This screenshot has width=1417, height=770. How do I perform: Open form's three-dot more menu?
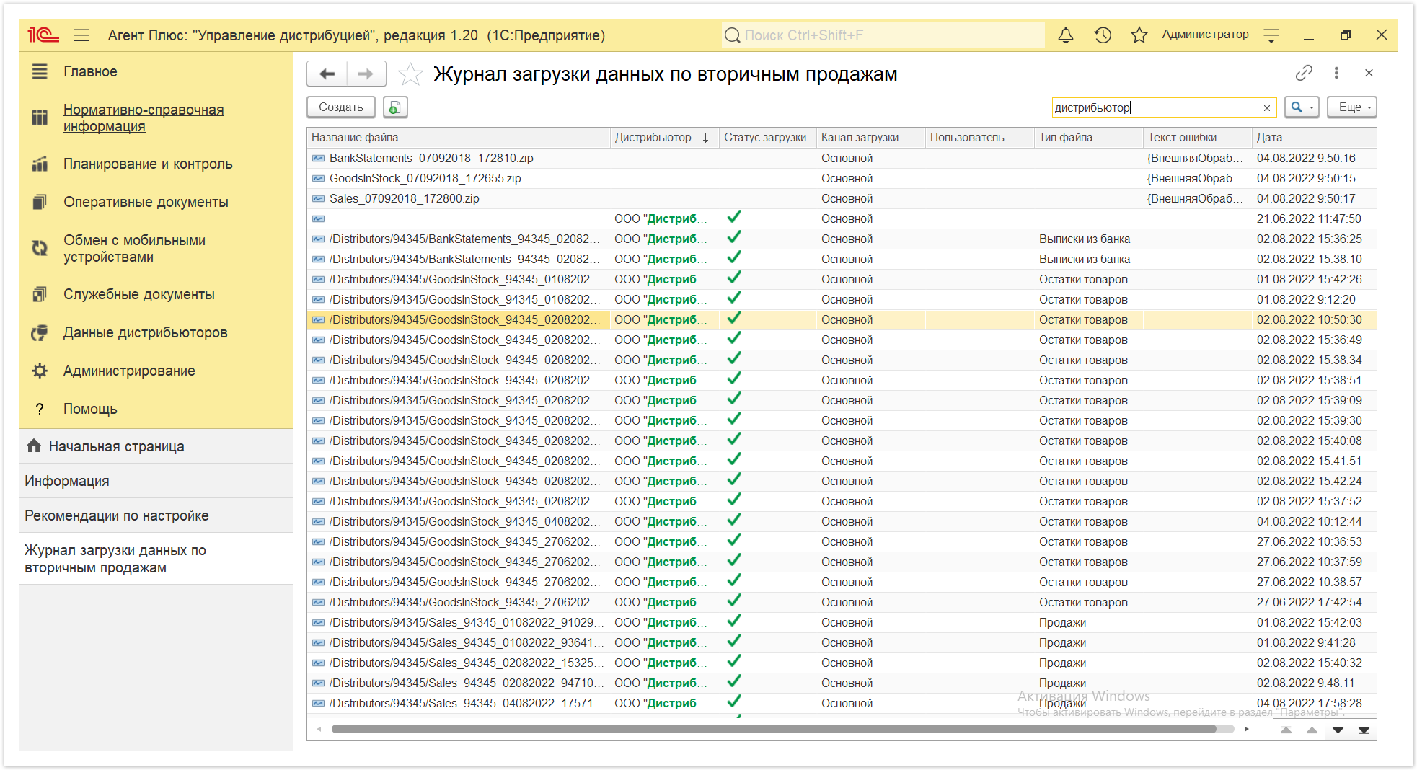click(1336, 73)
